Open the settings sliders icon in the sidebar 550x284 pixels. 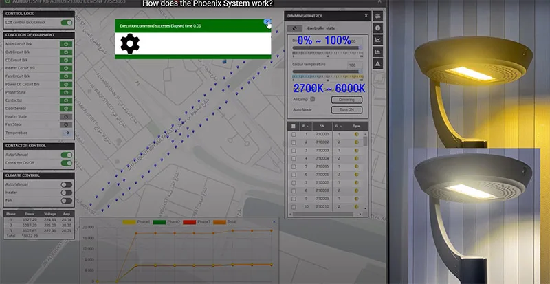(377, 16)
